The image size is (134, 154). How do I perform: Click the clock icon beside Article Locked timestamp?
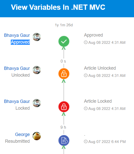pos(86,108)
